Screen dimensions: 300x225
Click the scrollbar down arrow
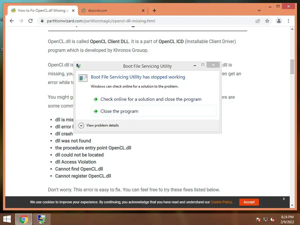292,205
